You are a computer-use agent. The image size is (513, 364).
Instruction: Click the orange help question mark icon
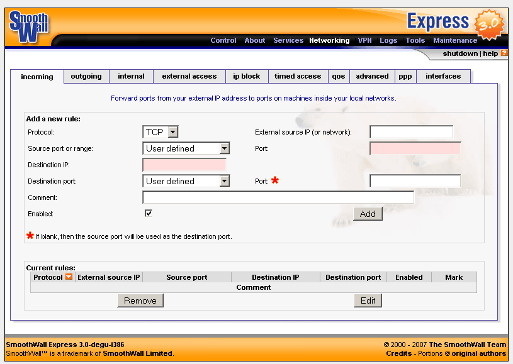pos(504,53)
